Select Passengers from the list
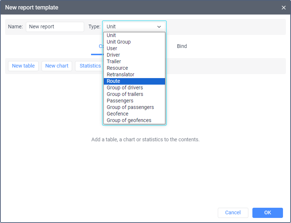 [x=120, y=101]
